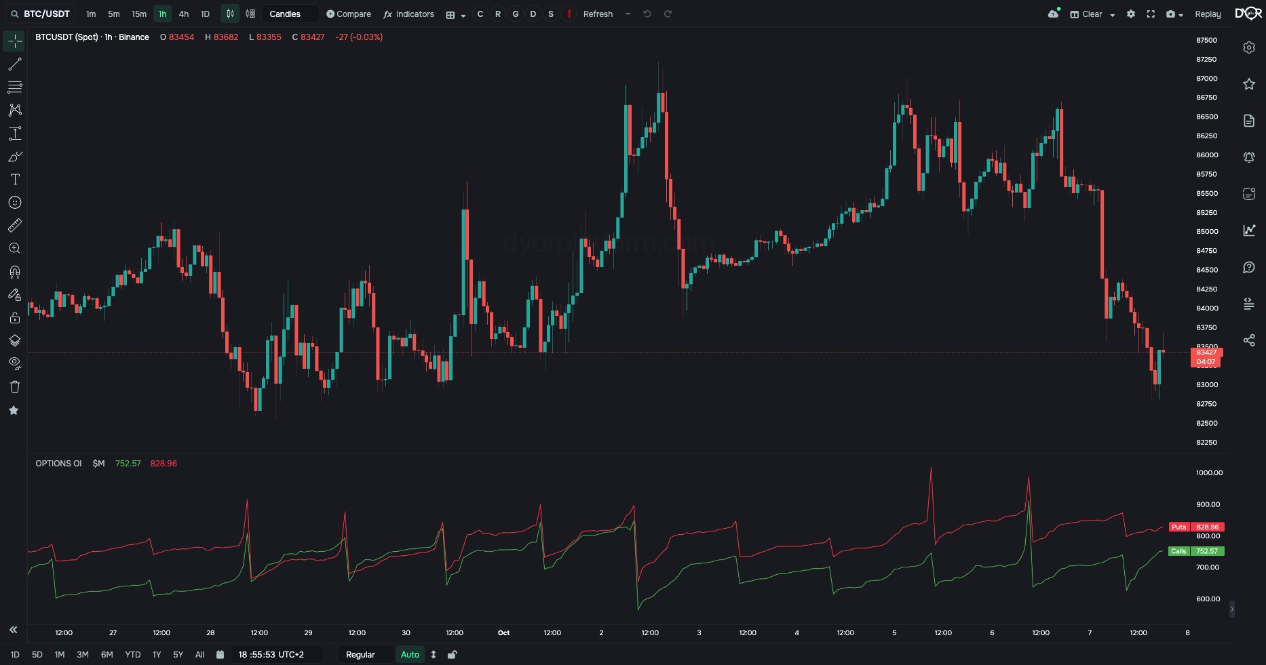
Task: Open the go-to-date calendar icon
Action: [220, 654]
